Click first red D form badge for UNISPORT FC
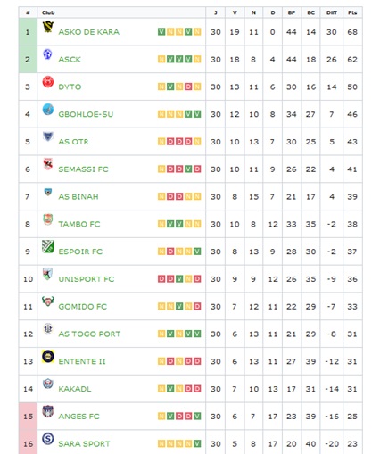Image resolution: width=380 pixels, height=454 pixels. [x=161, y=279]
